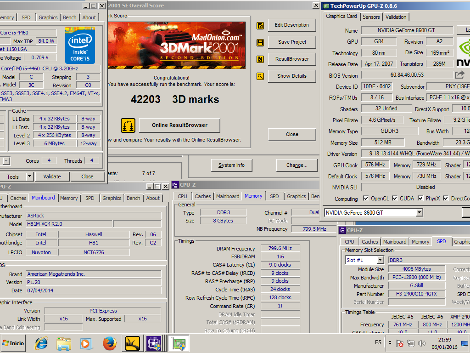Click GPU-Z BIOS export arrow icon
Screen dimensions: 470x353
[459, 74]
